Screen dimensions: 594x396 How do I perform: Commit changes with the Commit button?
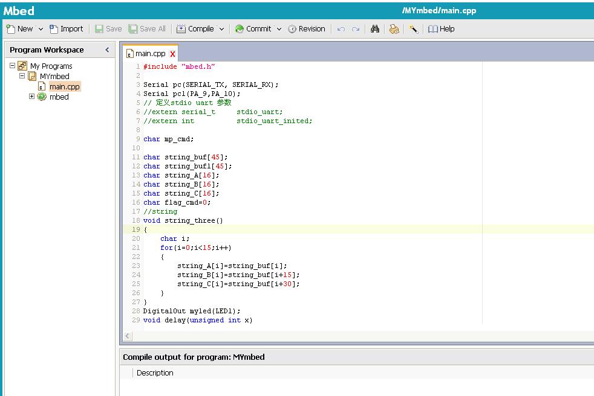(253, 29)
